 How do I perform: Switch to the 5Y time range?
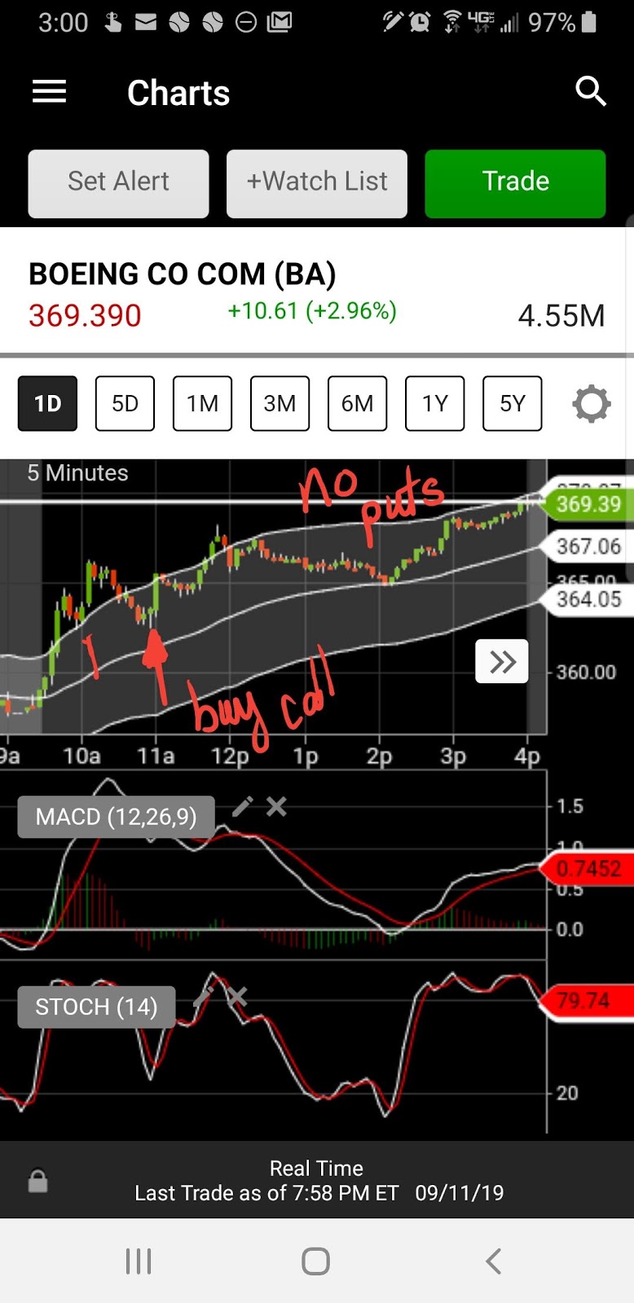[512, 403]
